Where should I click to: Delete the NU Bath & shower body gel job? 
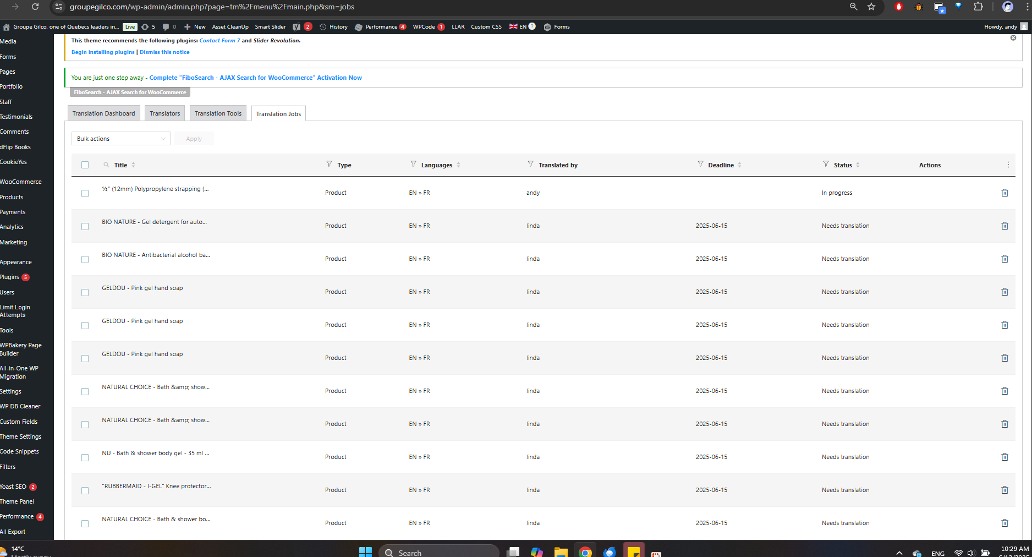(1004, 457)
